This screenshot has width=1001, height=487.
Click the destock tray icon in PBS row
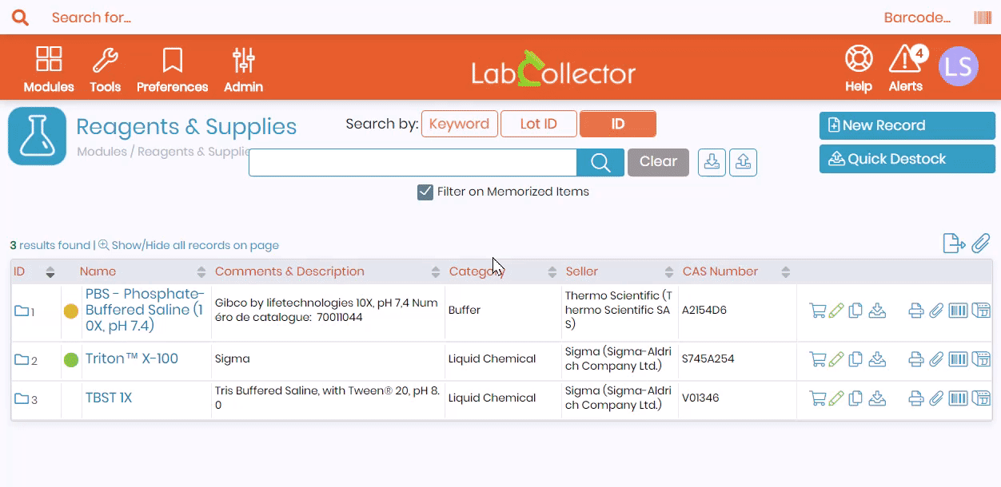[x=877, y=311]
